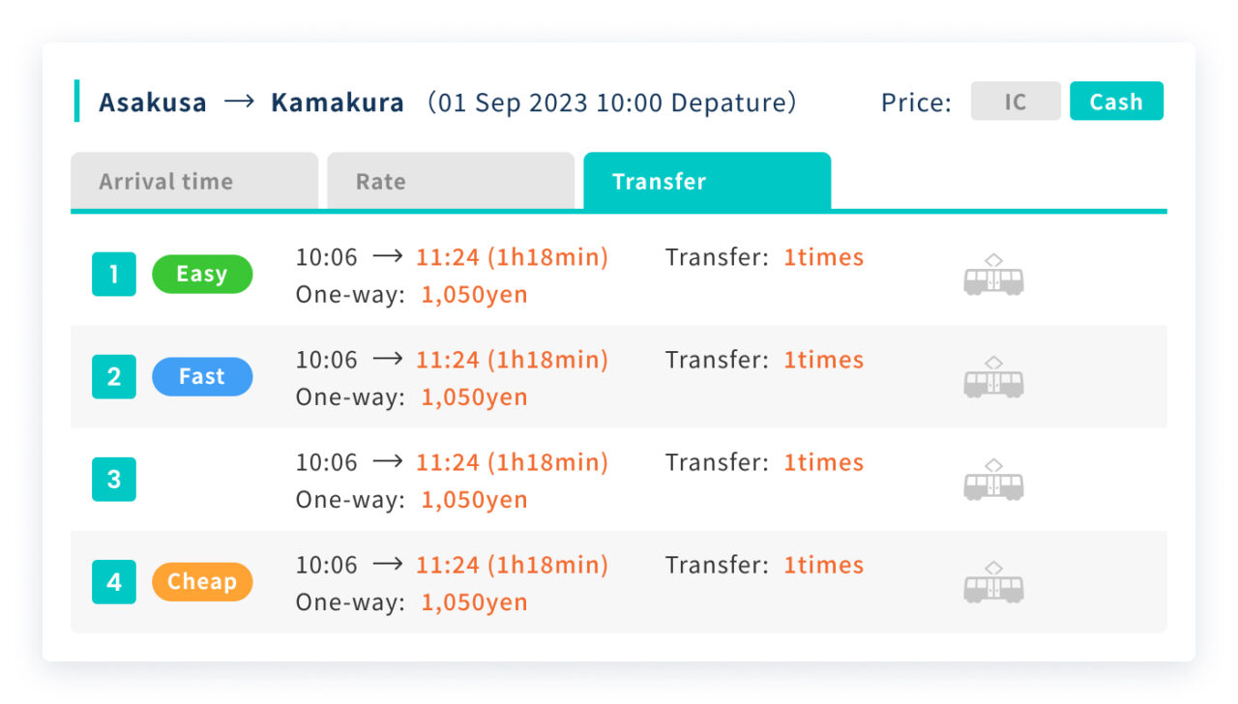Click the orange Cheap label

pyautogui.click(x=202, y=582)
